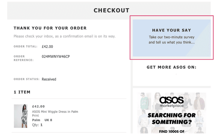Click the asos marketplace logo
The width and height of the screenshot is (222, 140).
[171, 101]
